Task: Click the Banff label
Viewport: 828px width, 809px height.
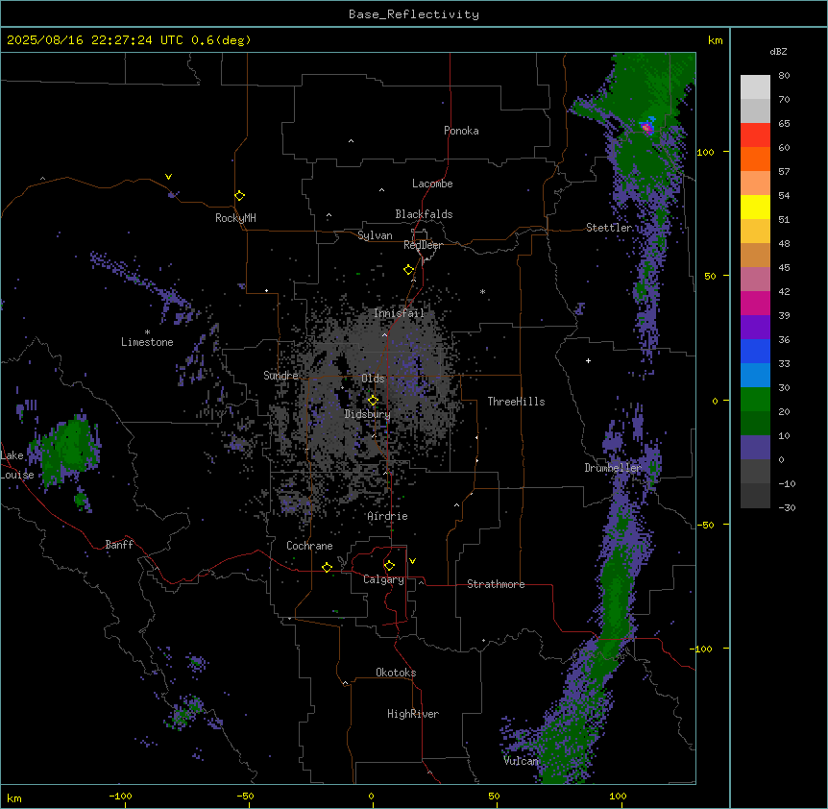Action: coord(119,545)
